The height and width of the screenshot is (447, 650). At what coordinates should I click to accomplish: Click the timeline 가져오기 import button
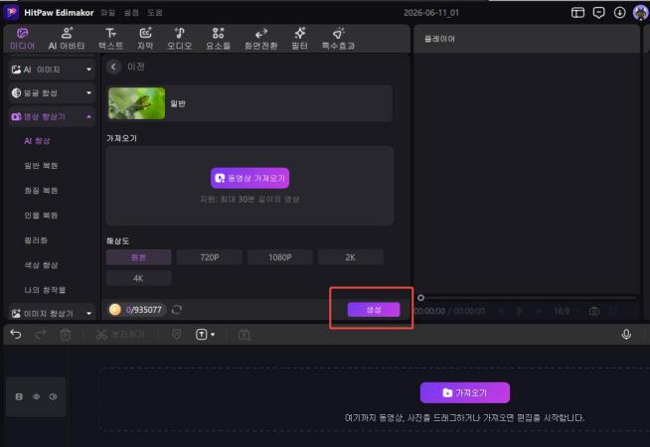tap(465, 392)
